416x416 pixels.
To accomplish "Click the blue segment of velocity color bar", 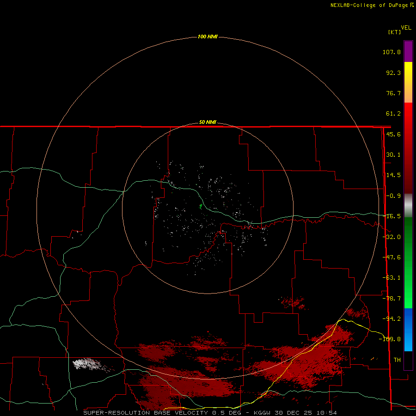I will tap(408, 330).
